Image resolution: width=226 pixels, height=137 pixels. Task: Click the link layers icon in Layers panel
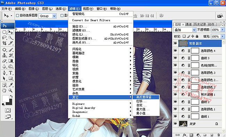177,135
